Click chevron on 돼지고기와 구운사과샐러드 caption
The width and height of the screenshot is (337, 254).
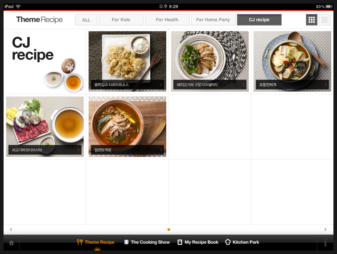[243, 85]
